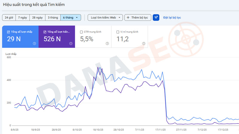Select the 24 giờ time range
Viewport: 239px width, 134px height.
click(9, 18)
